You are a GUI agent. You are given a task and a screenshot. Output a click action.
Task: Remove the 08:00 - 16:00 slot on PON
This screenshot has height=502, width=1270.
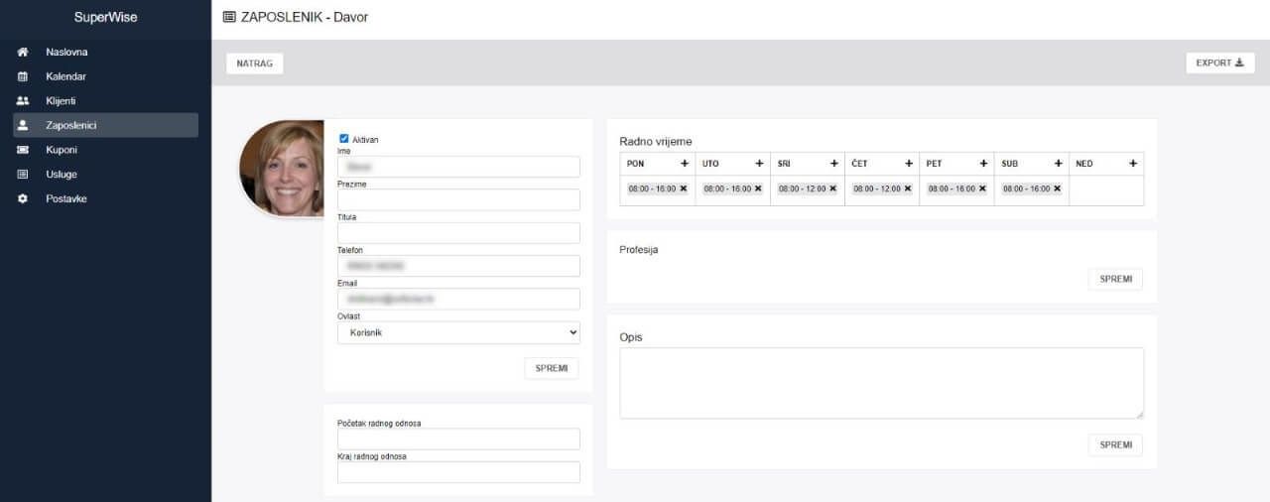(x=683, y=188)
